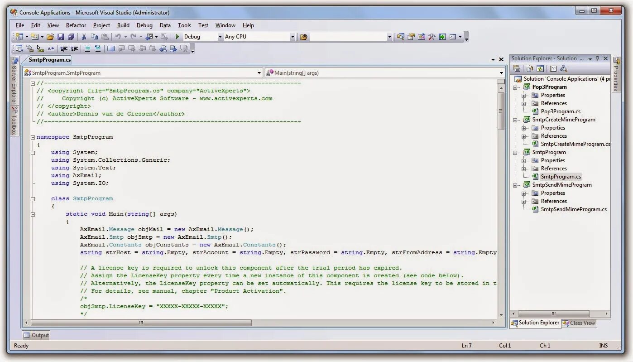
Task: Open the Debug menu
Action: [144, 25]
